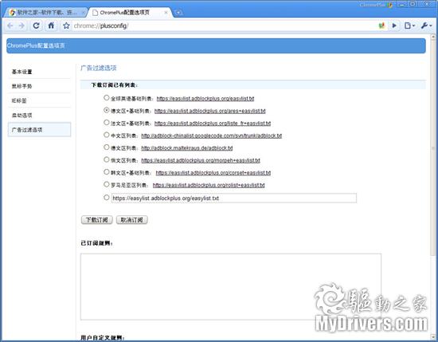Click the colorful extension icon in toolbar
Screen dimensions: 438x342
(381, 26)
